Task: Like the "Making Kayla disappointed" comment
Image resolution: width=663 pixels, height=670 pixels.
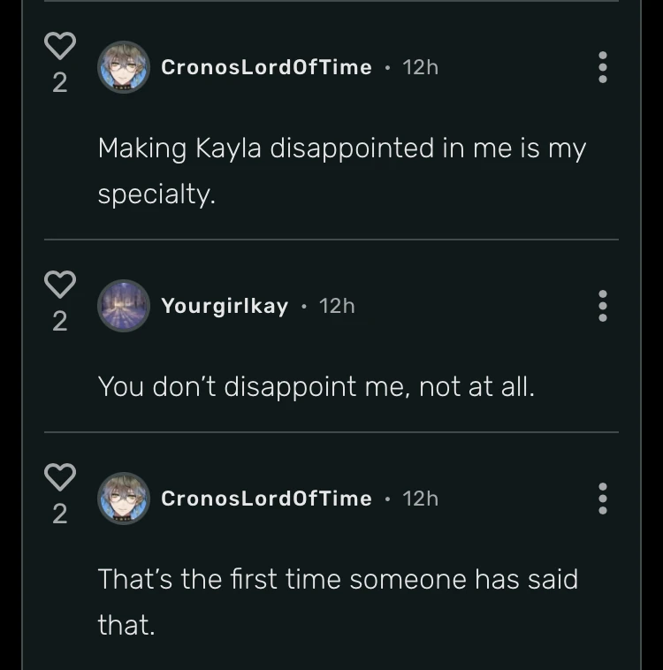Action: tap(60, 45)
